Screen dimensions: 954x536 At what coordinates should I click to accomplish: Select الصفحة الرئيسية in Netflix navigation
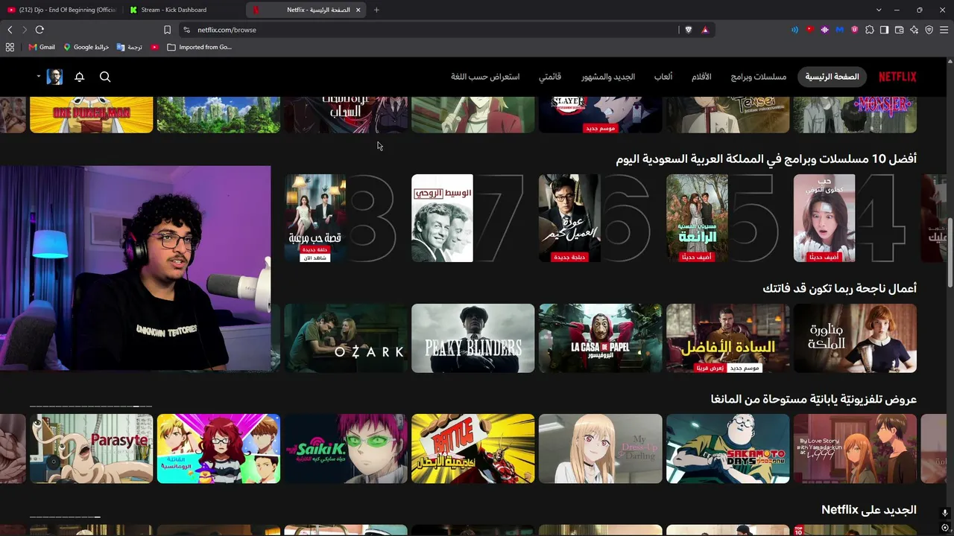pyautogui.click(x=832, y=77)
